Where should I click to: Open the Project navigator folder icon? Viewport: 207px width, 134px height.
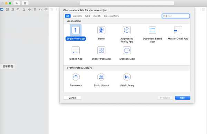coord(2,9)
